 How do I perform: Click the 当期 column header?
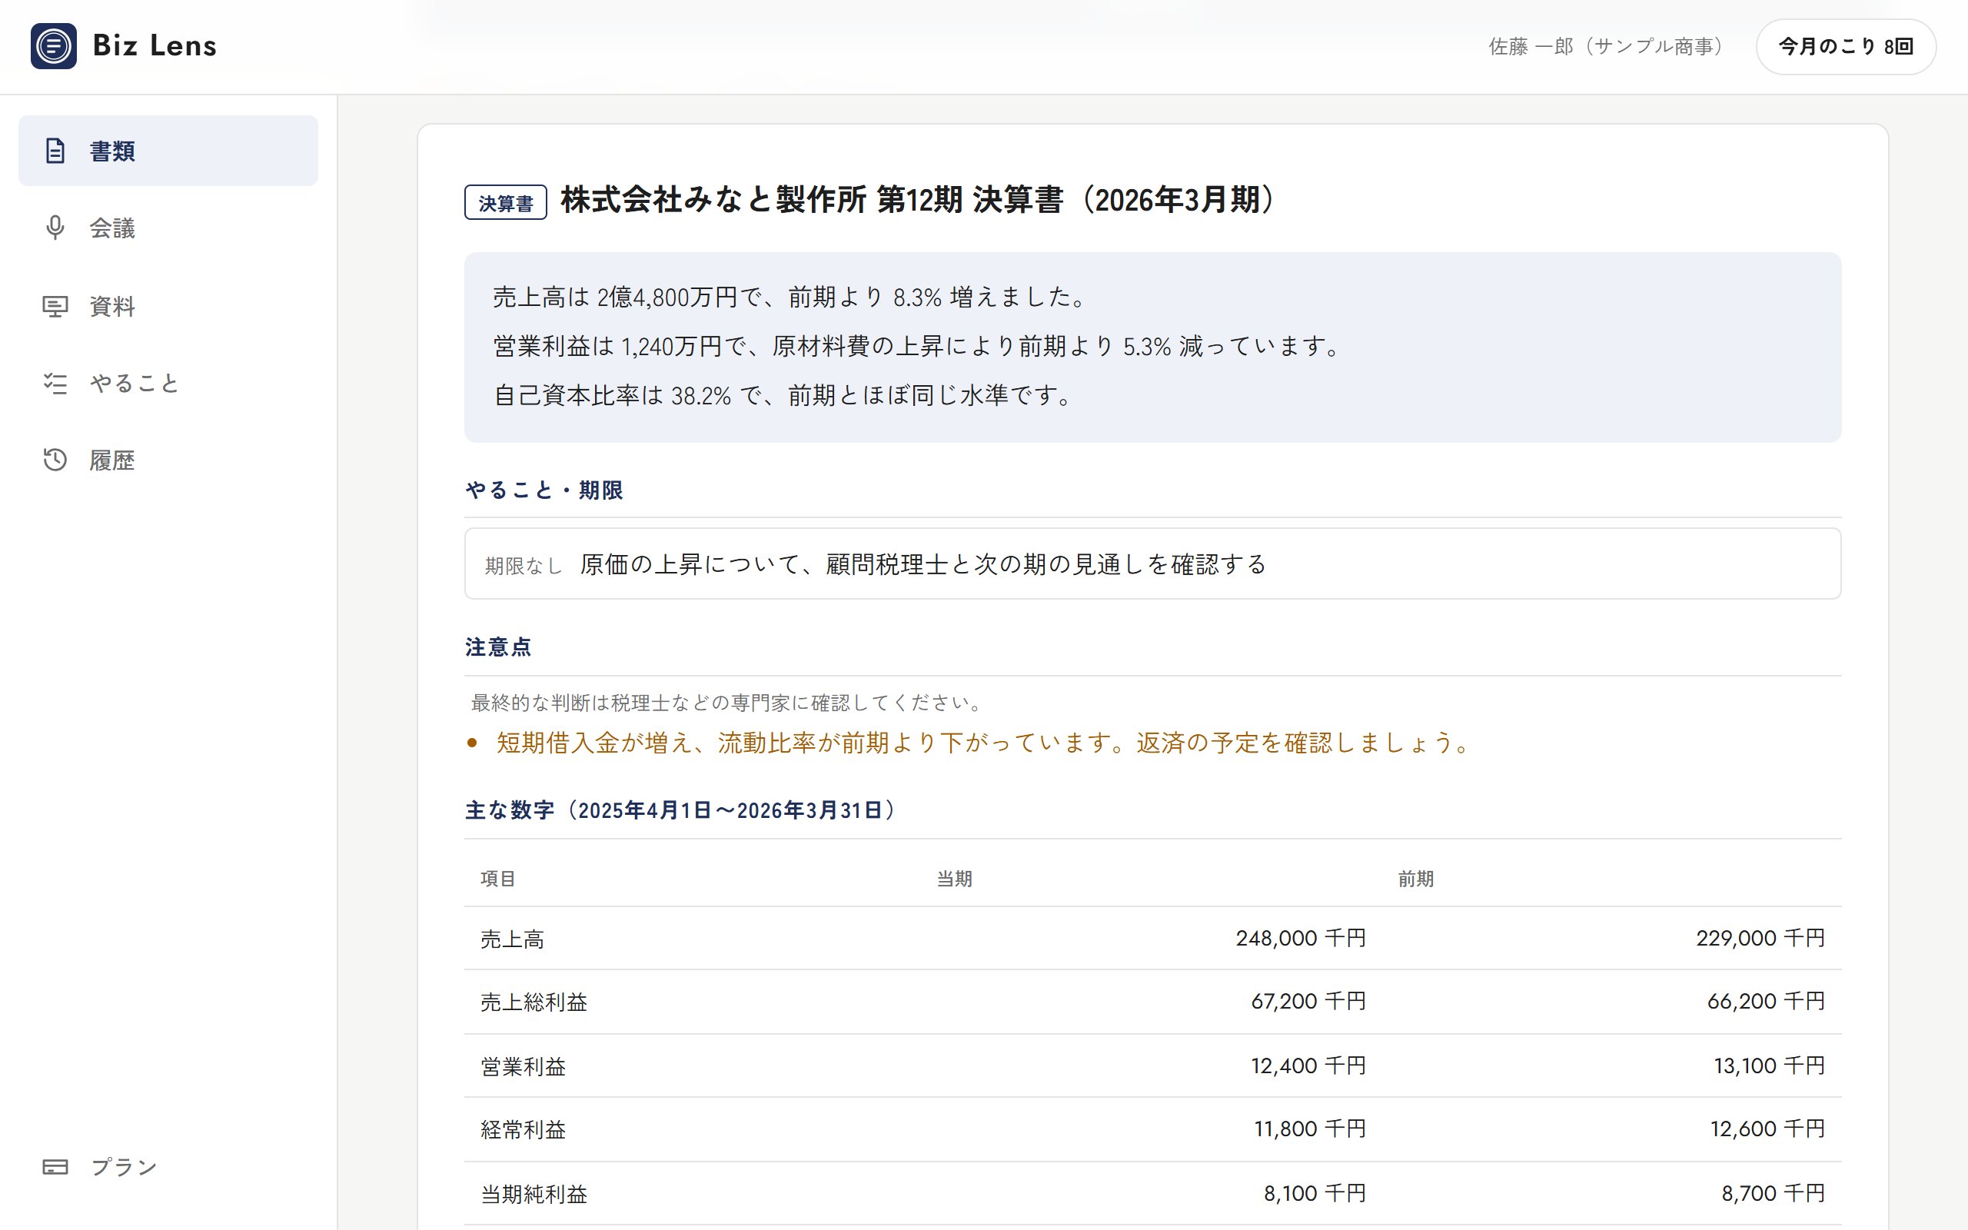tap(954, 879)
